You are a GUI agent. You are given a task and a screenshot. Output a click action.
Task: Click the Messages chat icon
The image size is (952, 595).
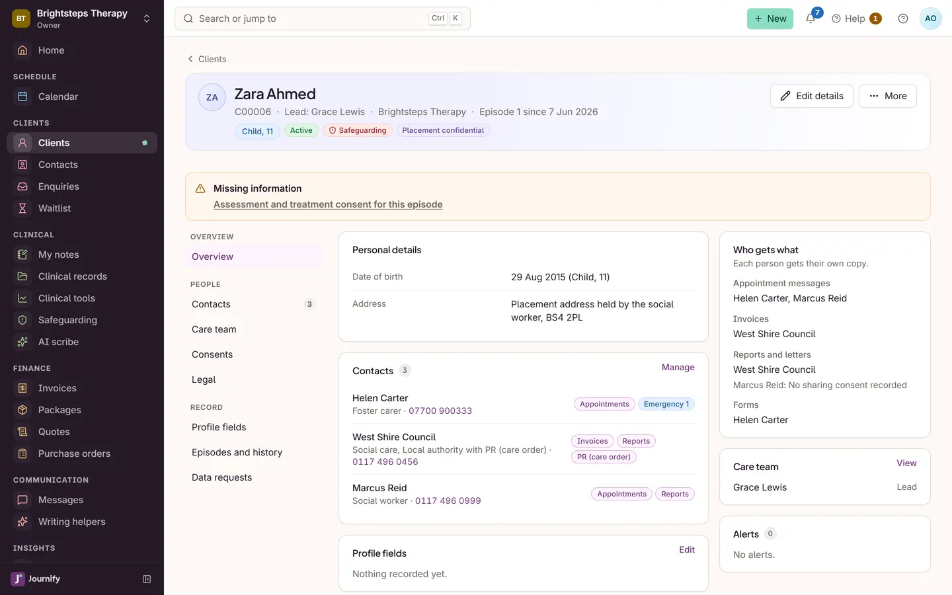22,500
